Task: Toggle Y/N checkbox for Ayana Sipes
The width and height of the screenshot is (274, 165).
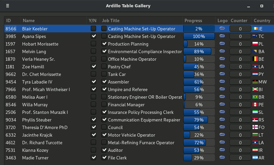Action: click(x=94, y=36)
